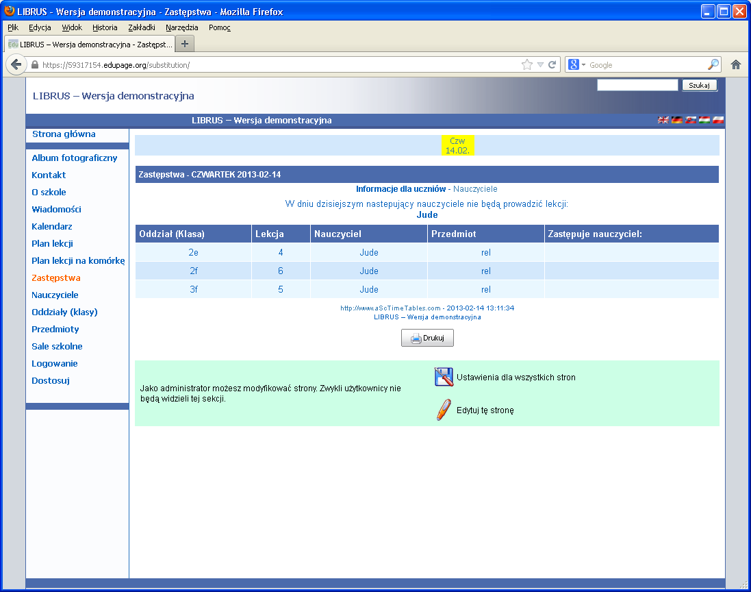
Task: Bookmark this page with the star icon
Action: pyautogui.click(x=527, y=64)
